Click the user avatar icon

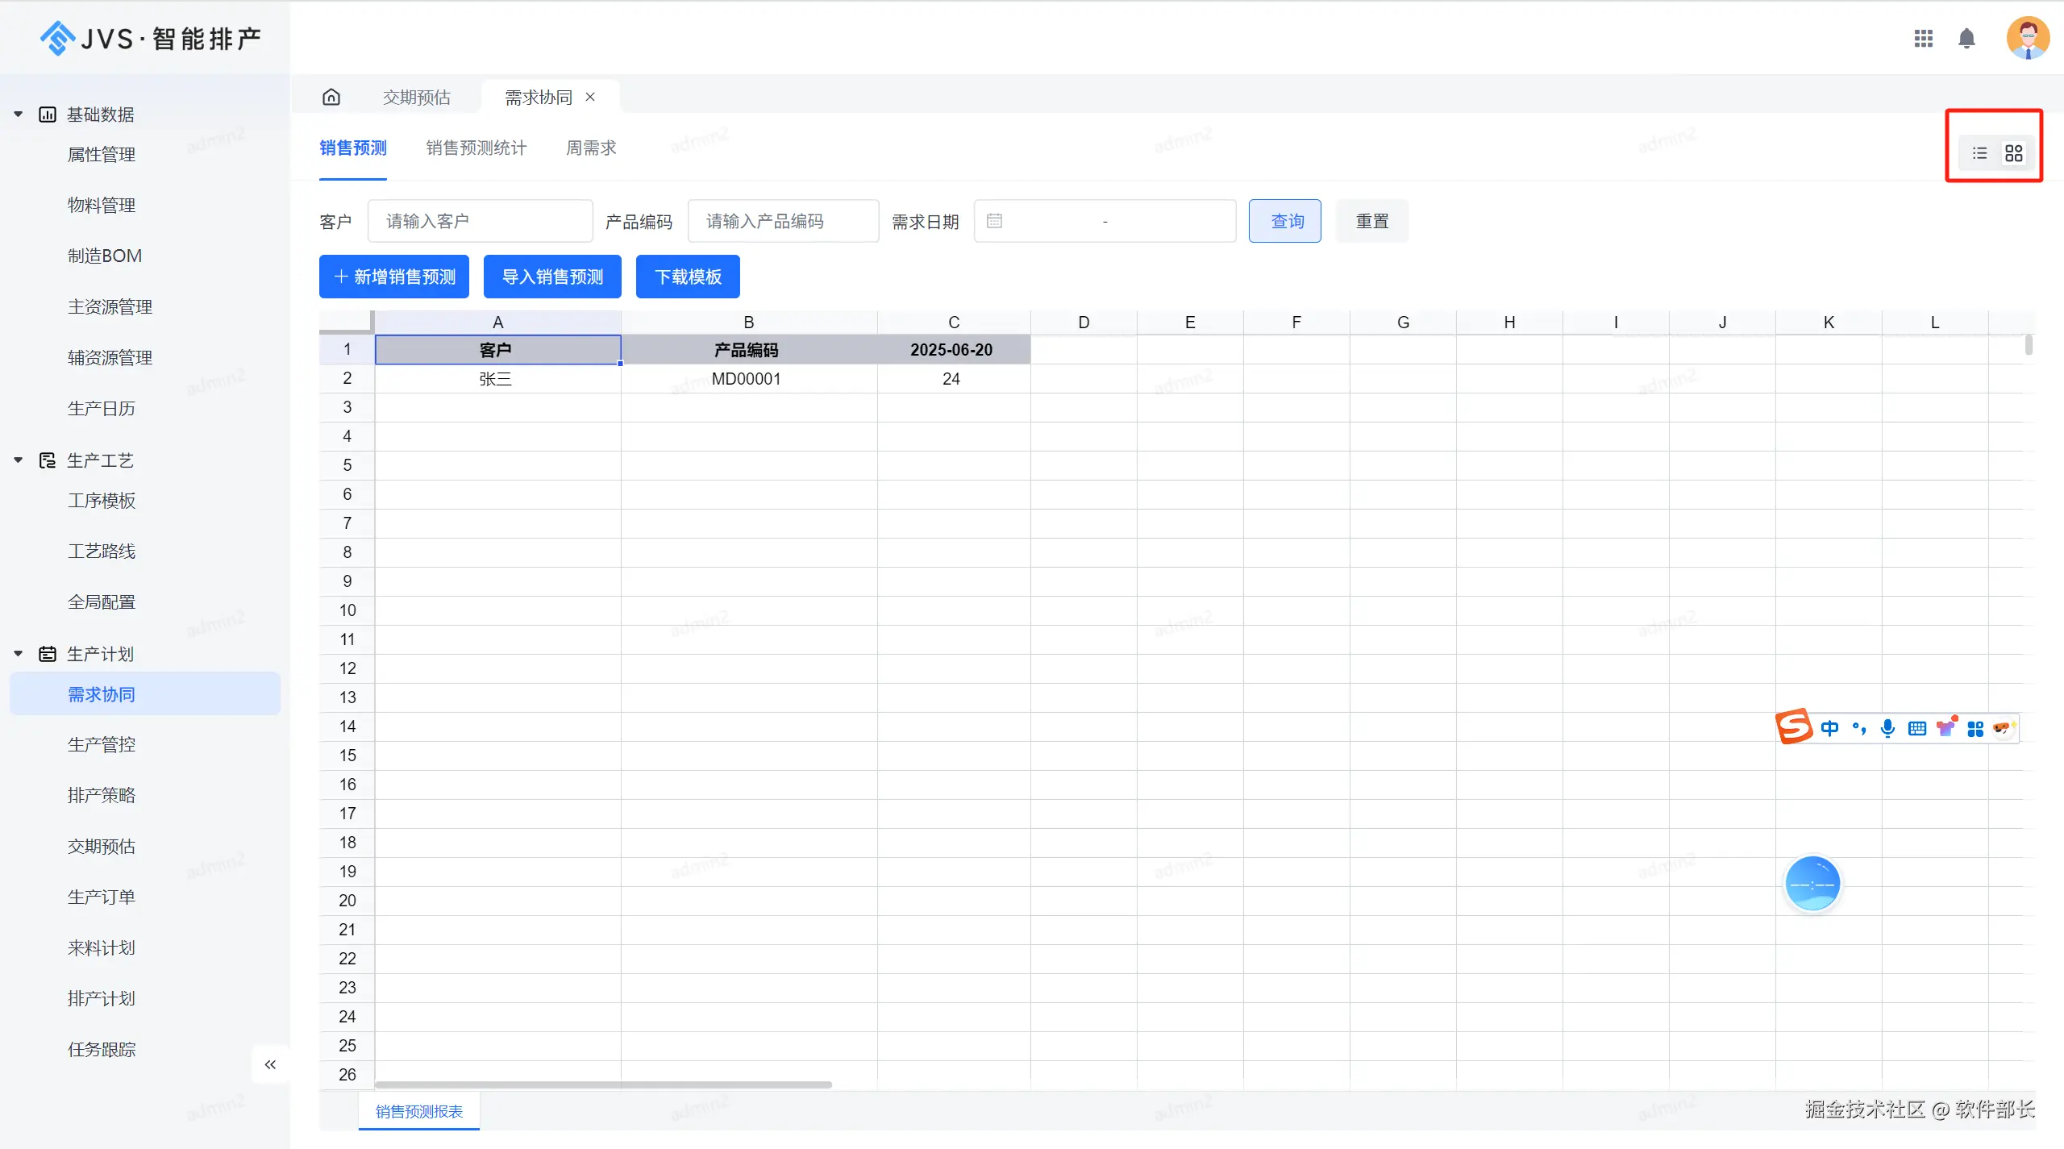point(2027,38)
